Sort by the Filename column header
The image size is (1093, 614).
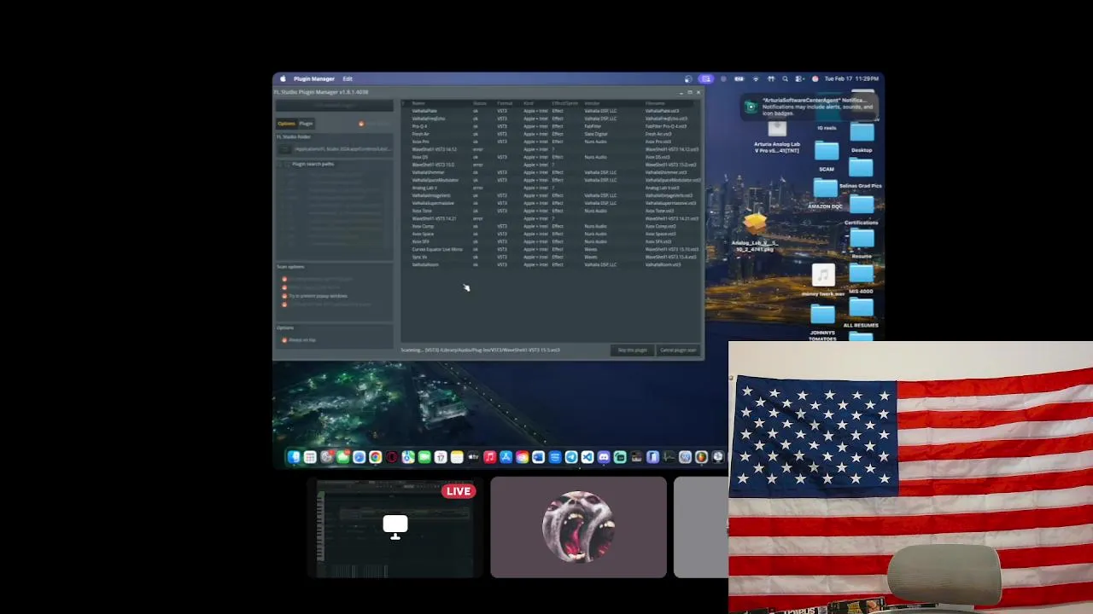pyautogui.click(x=655, y=103)
